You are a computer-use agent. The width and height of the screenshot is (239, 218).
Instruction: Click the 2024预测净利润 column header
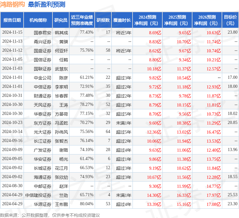point(147,20)
